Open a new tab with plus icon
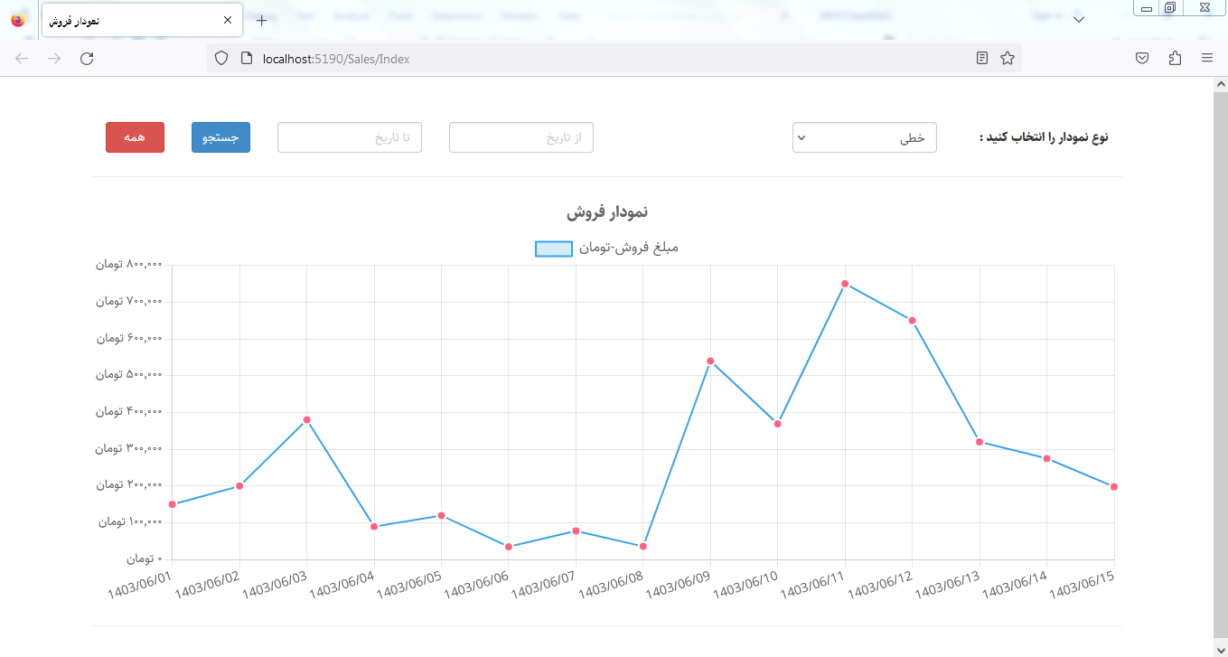The height and width of the screenshot is (657, 1228). (261, 20)
